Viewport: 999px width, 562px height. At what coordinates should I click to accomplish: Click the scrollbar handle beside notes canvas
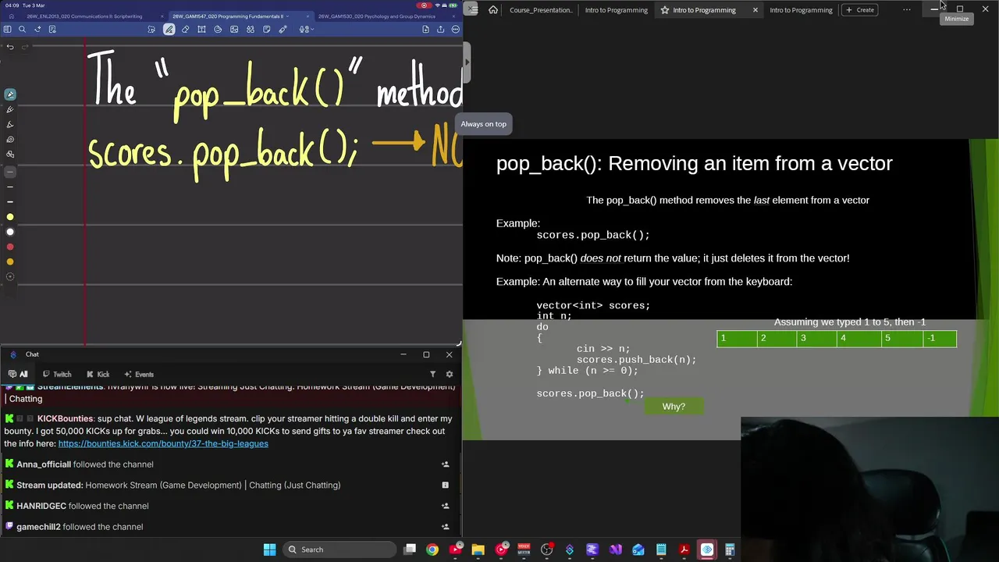467,62
